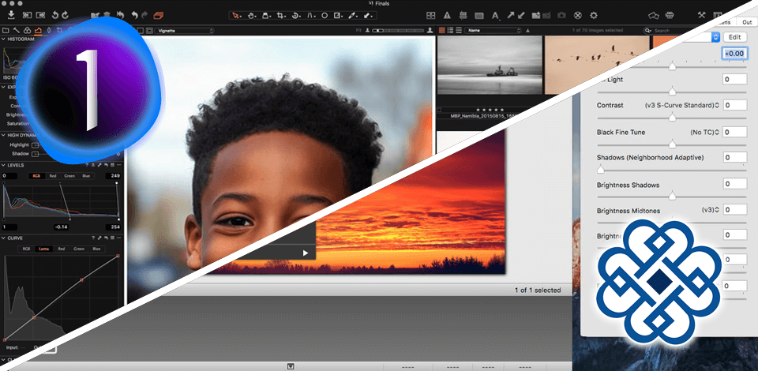The height and width of the screenshot is (371, 758).
Task: Collapse the Levels panel section
Action: click(x=3, y=165)
